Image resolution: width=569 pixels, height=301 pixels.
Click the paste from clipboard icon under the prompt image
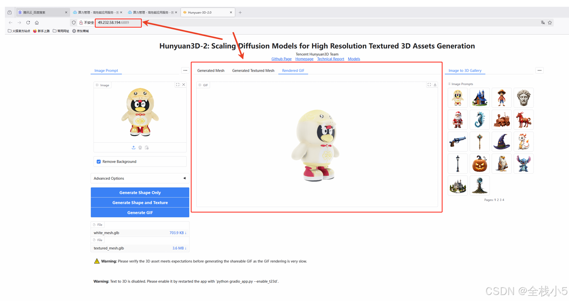pyautogui.click(x=147, y=147)
